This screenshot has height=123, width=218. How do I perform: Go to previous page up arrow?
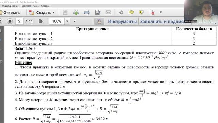(1, 21)
